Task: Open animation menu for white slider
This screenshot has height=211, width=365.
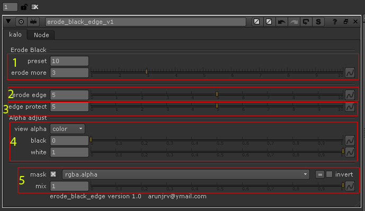Action: click(x=350, y=152)
